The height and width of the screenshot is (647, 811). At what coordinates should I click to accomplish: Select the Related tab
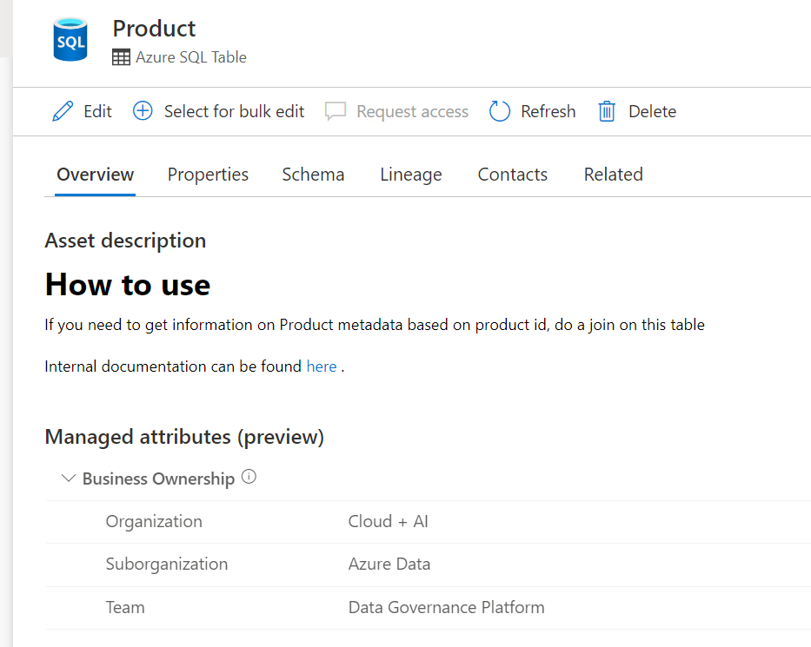point(613,175)
